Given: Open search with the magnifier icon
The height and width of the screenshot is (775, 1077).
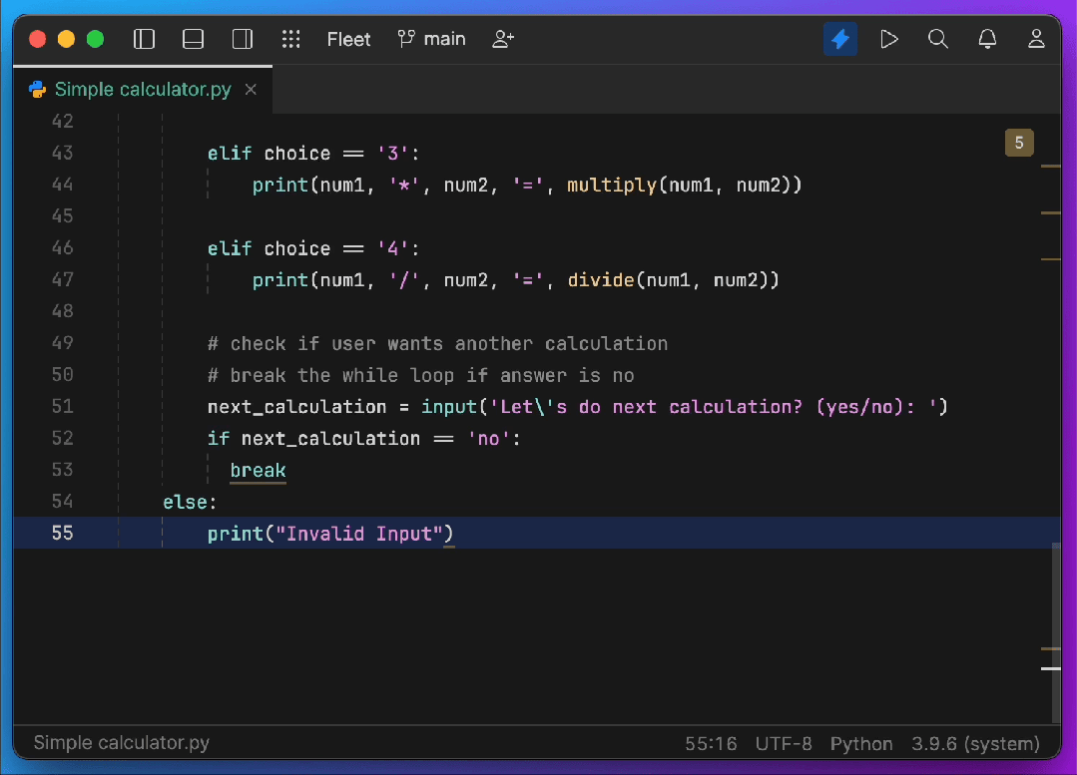Looking at the screenshot, I should (x=938, y=39).
